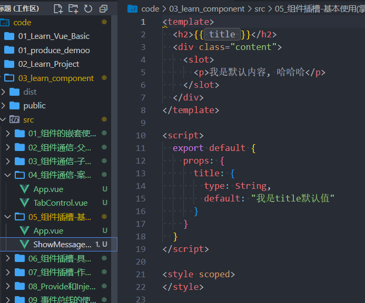Click the dist folder icon
Viewport: 365px width, 303px height.
coord(14,92)
